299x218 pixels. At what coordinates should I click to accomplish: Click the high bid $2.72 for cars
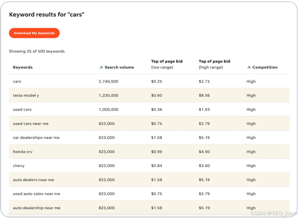pyautogui.click(x=204, y=81)
